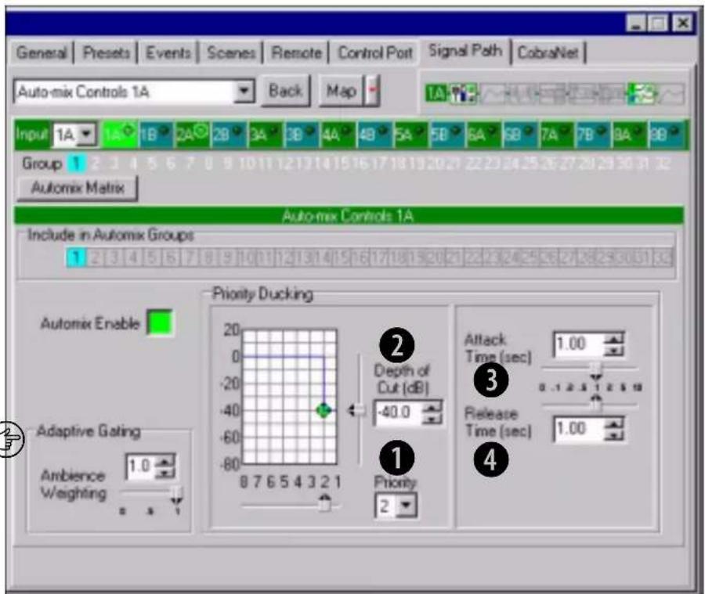
Task: Click the Map button
Action: (x=341, y=92)
